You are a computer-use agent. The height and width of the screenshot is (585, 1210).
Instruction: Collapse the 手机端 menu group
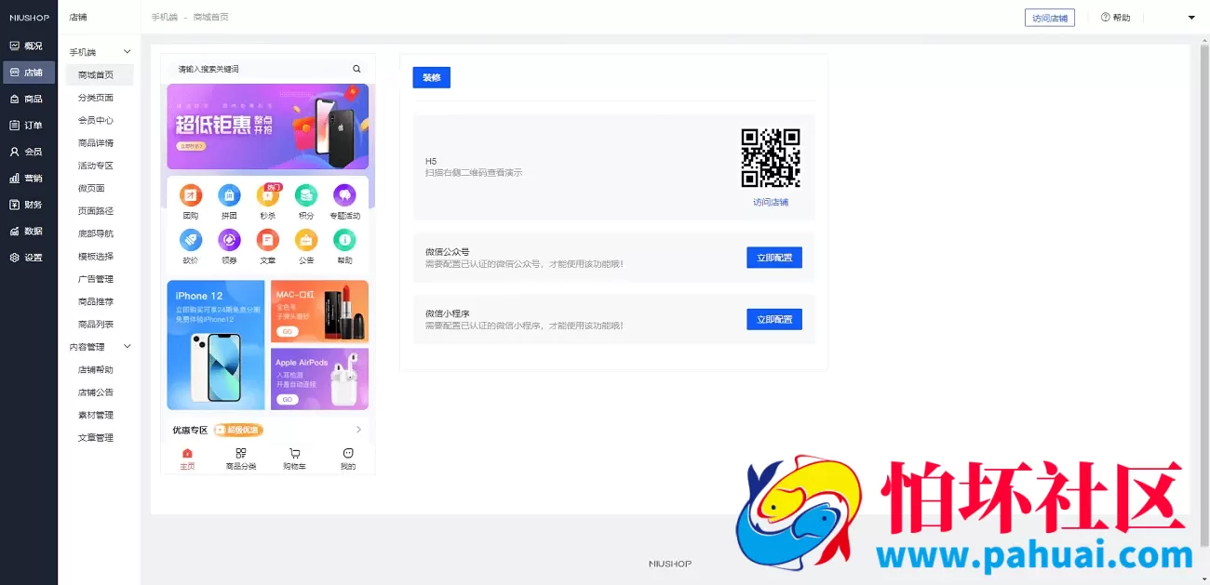128,52
